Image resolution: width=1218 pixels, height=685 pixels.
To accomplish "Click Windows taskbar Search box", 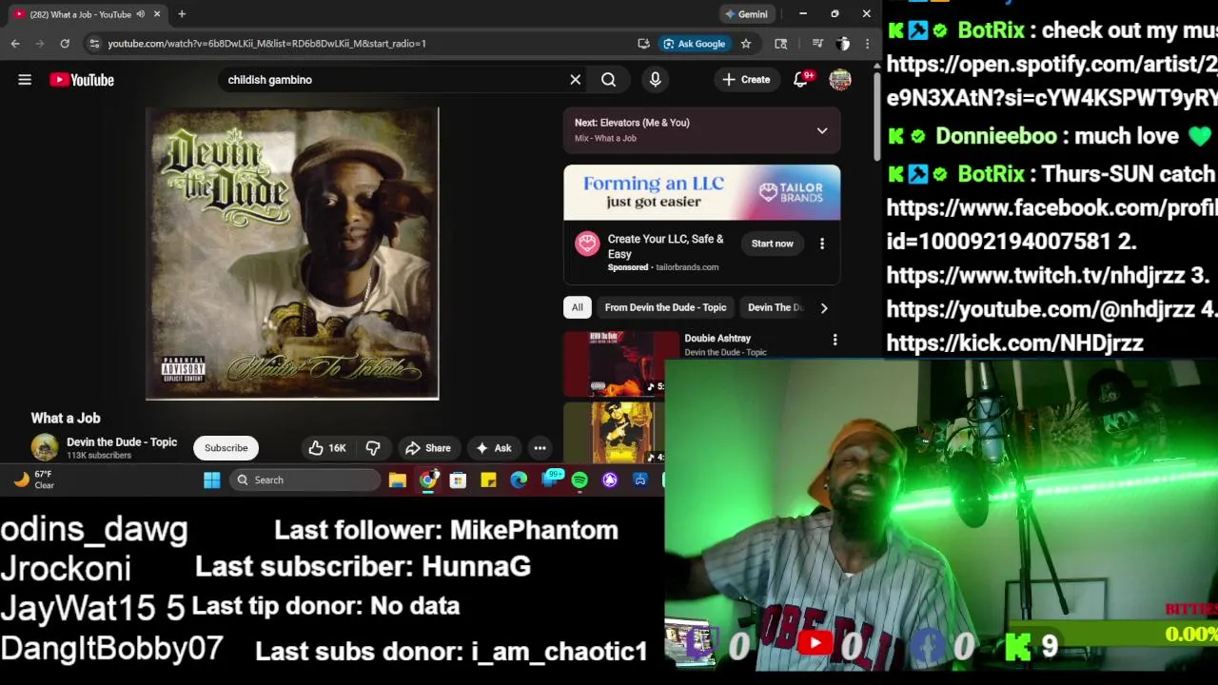I will click(304, 480).
